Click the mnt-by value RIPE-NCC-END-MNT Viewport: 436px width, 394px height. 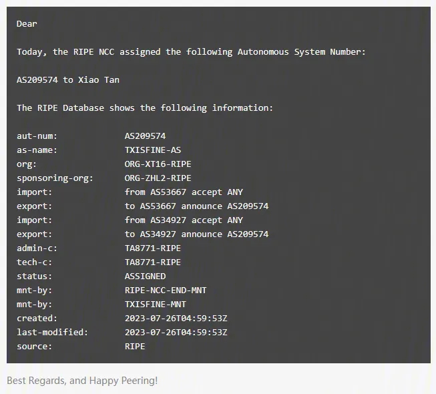[165, 290]
